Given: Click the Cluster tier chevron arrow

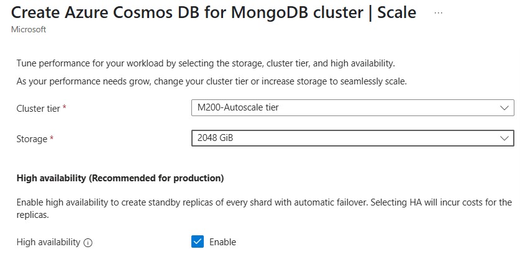Looking at the screenshot, I should (504, 108).
